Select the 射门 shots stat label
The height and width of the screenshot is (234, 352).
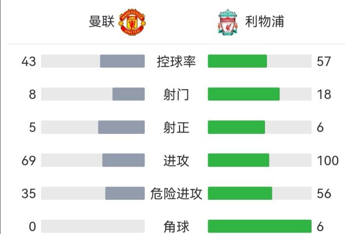click(176, 94)
